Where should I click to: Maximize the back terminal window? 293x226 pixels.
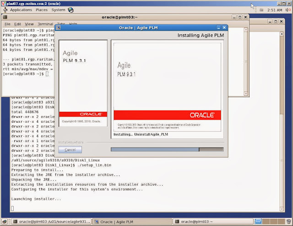276,22
